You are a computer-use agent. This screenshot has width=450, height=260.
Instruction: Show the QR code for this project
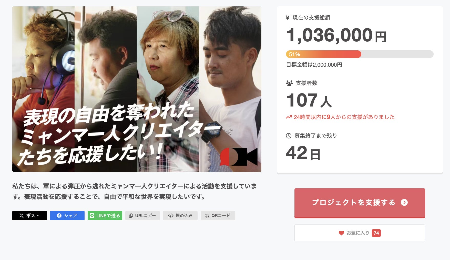point(218,216)
